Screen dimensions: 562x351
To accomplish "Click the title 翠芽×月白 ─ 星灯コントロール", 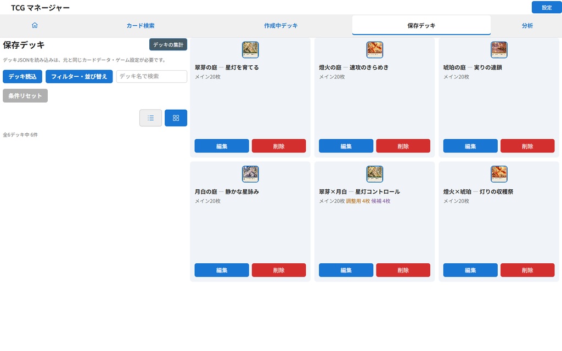I will (359, 191).
